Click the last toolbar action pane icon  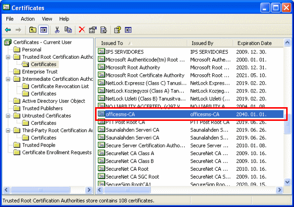128,30
